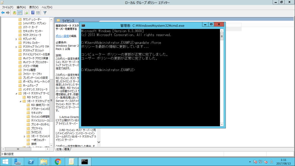Expand the リモート セッション tree node

[x=24, y=136]
